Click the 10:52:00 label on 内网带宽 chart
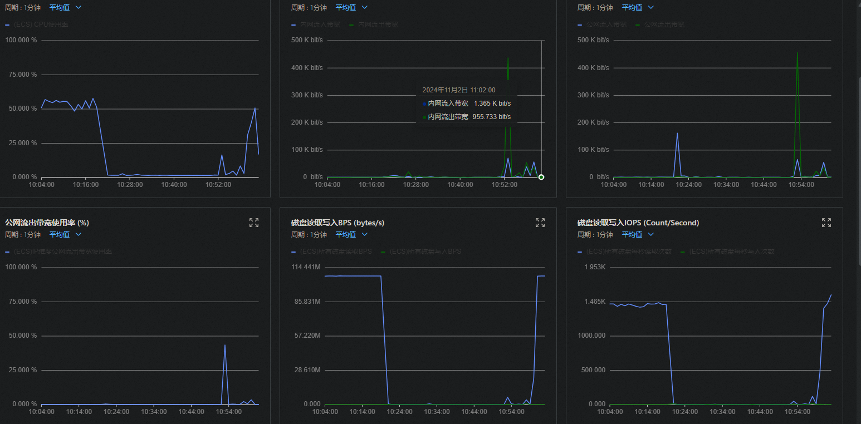Viewport: 861px width, 424px height. pyautogui.click(x=505, y=185)
